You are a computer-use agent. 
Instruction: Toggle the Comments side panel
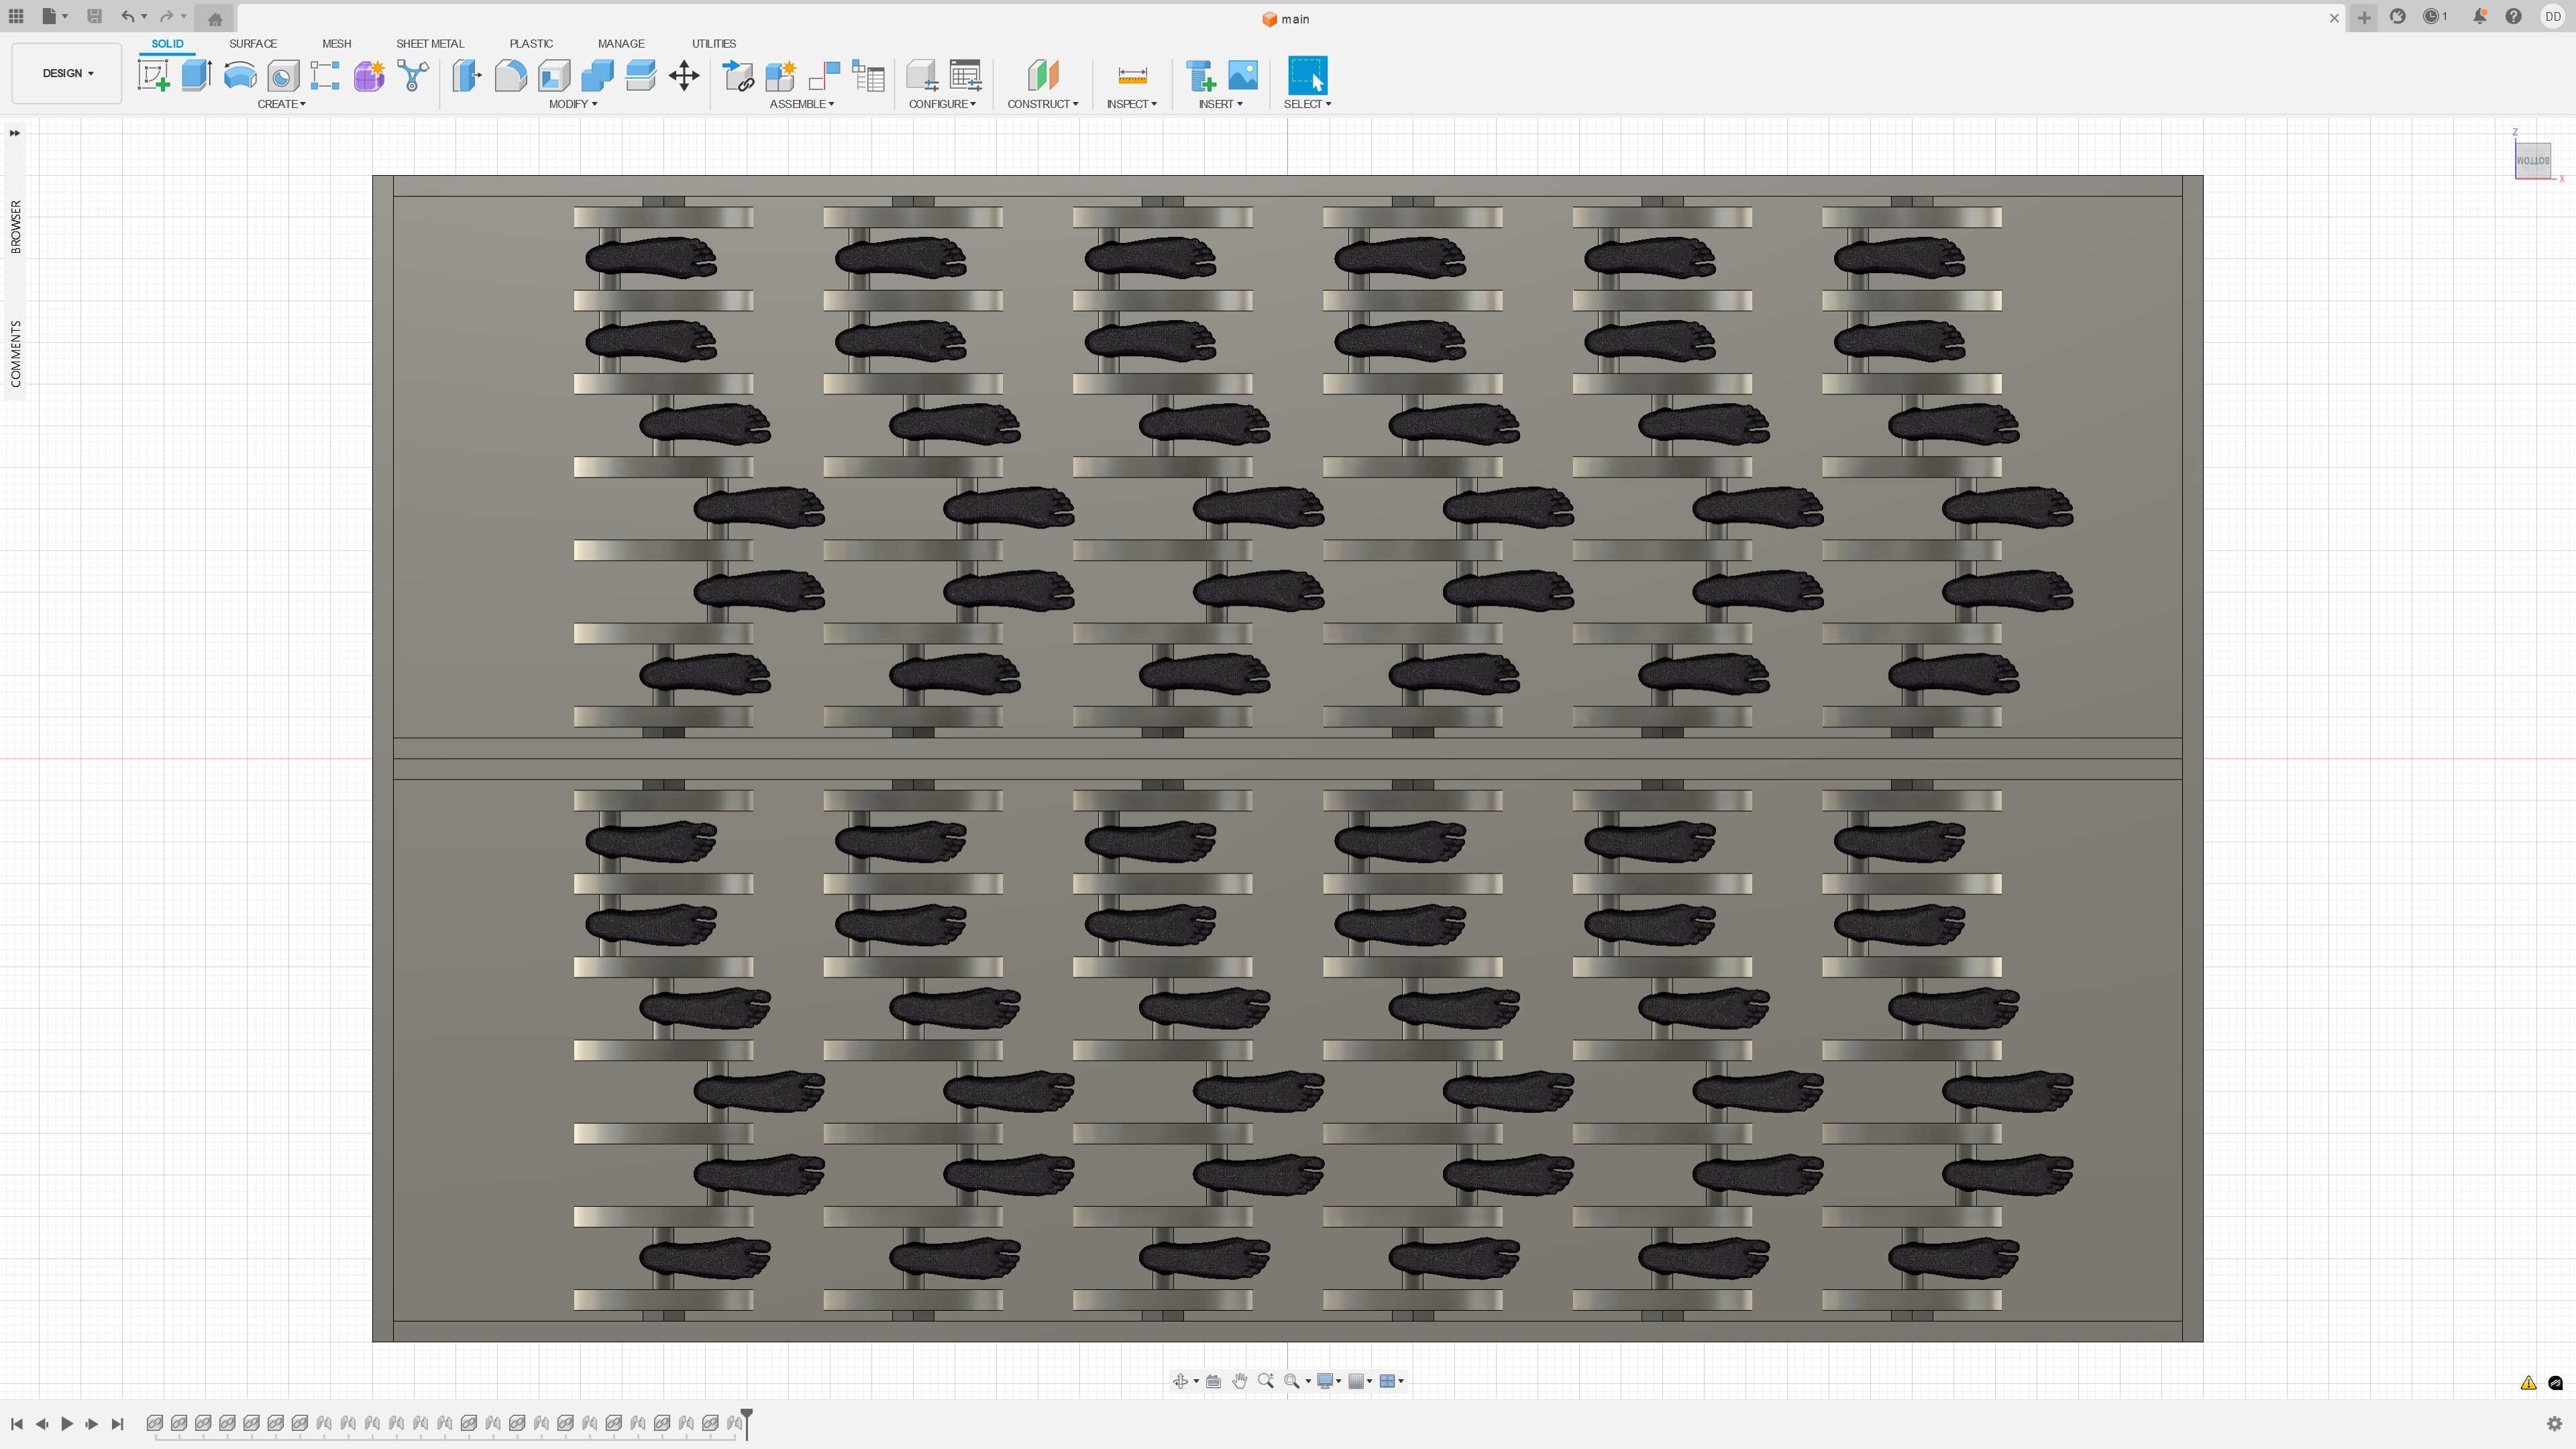coord(15,353)
